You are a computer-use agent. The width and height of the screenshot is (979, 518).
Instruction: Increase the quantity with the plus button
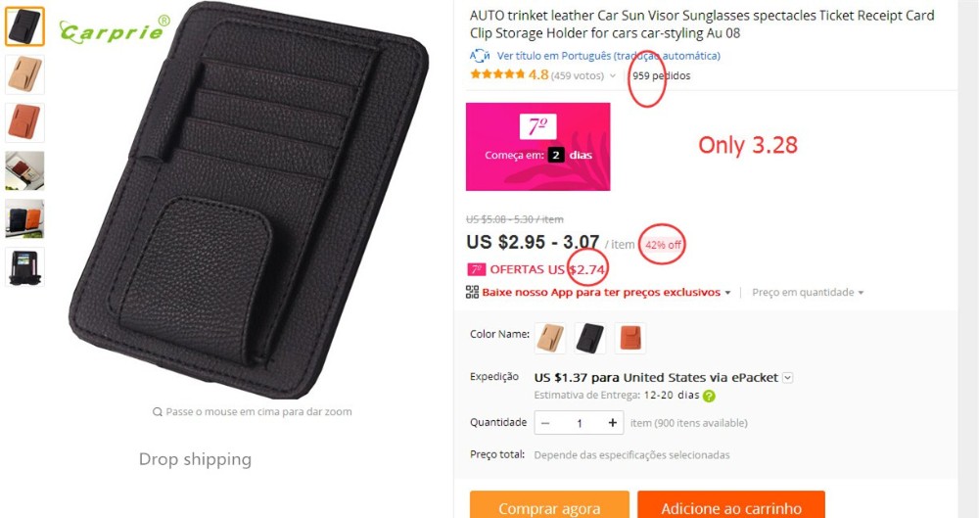pyautogui.click(x=613, y=423)
